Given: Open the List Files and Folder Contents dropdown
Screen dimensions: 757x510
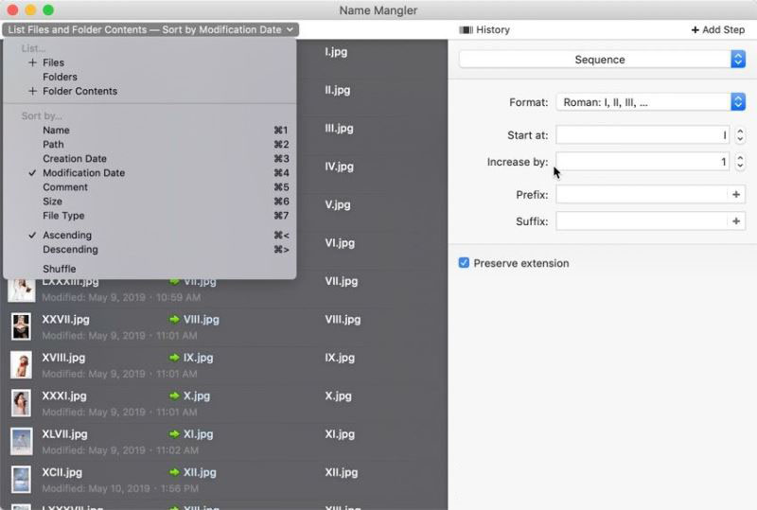Looking at the screenshot, I should [x=150, y=29].
